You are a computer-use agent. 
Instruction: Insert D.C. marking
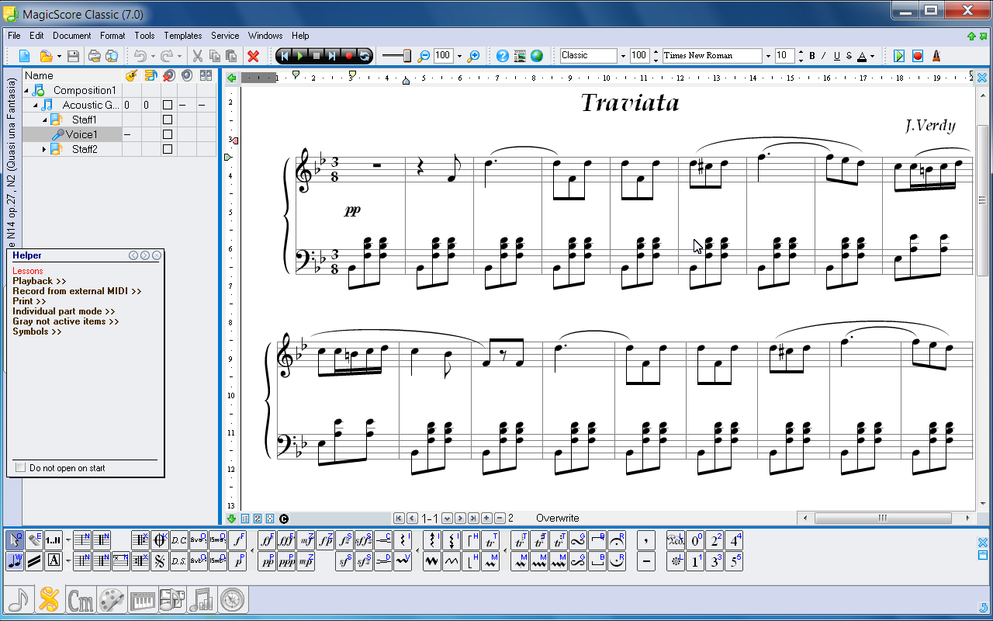pos(179,540)
